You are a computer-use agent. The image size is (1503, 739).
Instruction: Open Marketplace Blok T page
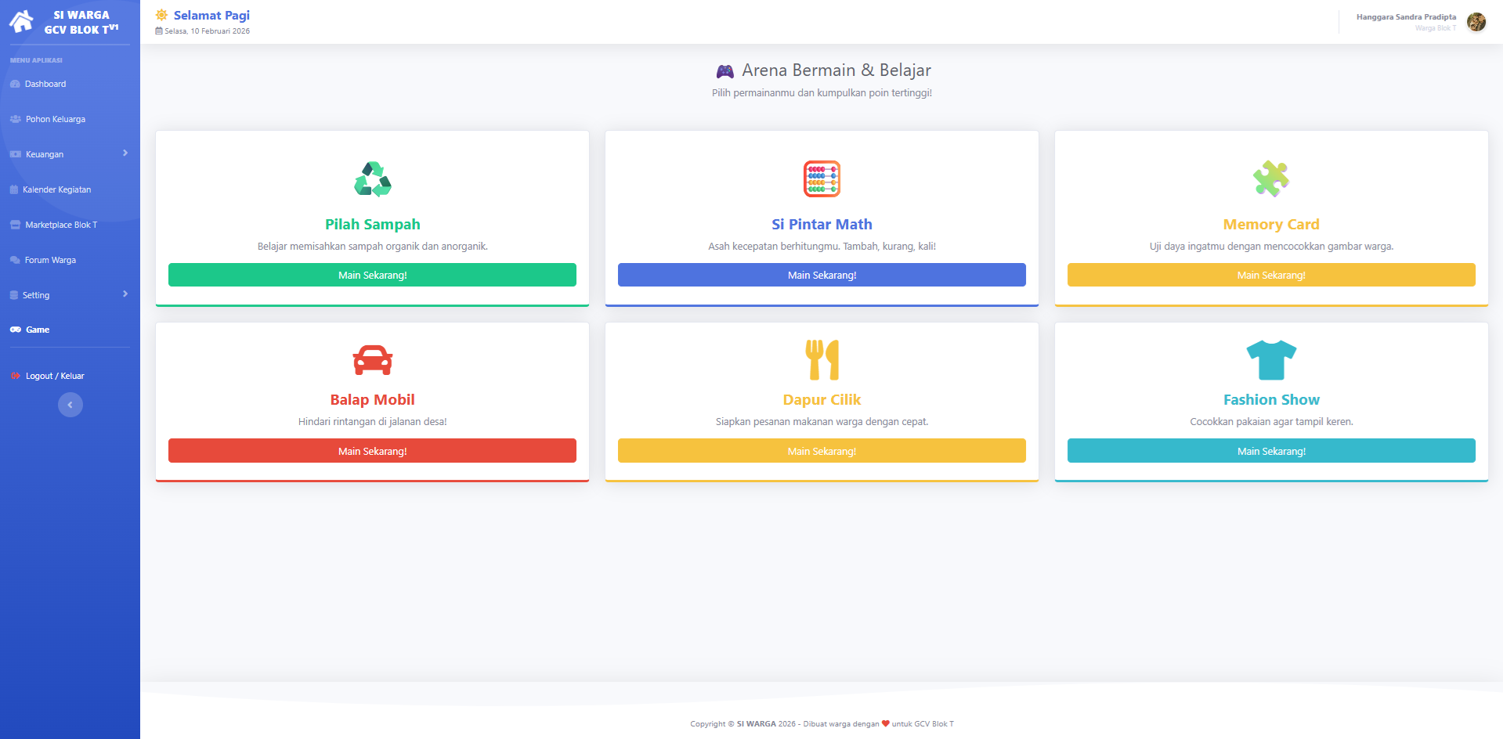pos(61,225)
